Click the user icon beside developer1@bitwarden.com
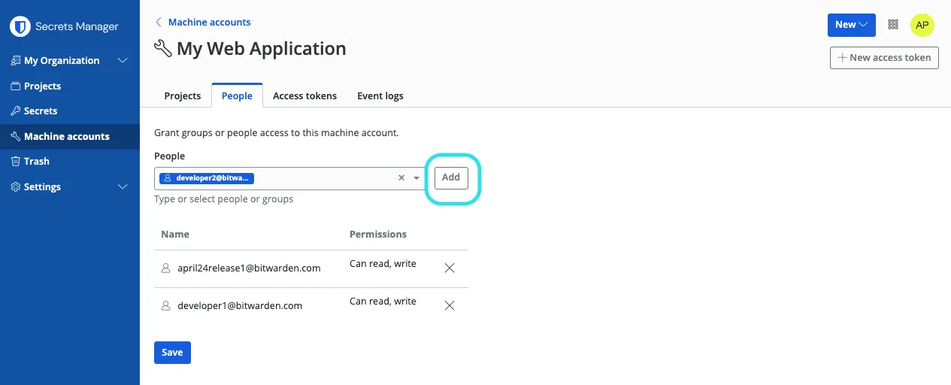 click(x=166, y=305)
